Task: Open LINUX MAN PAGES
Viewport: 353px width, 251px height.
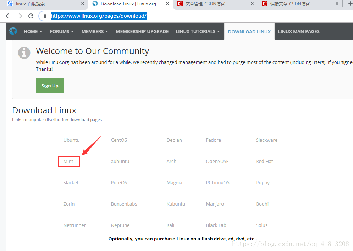Action: (299, 31)
